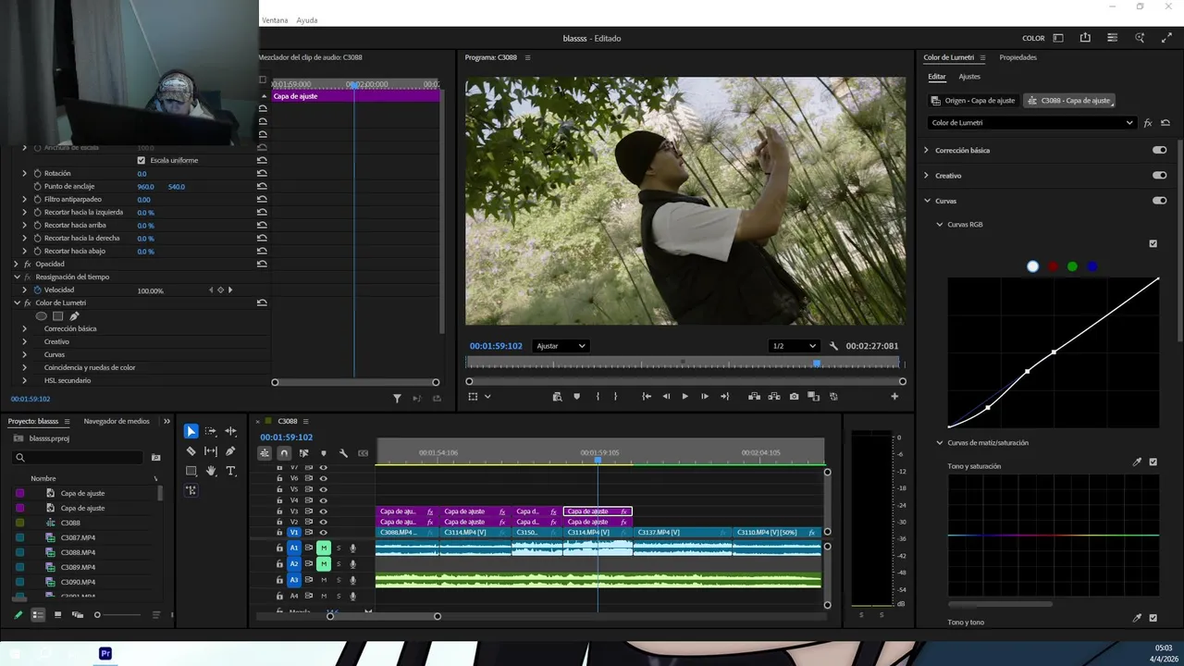Collapse Curvas de matiz/saturación section

point(939,443)
